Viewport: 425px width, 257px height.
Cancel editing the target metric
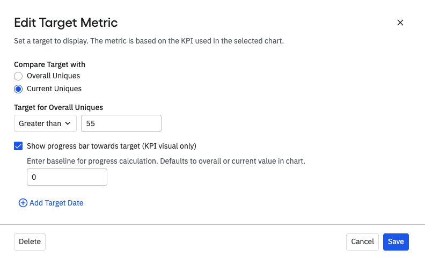click(362, 242)
